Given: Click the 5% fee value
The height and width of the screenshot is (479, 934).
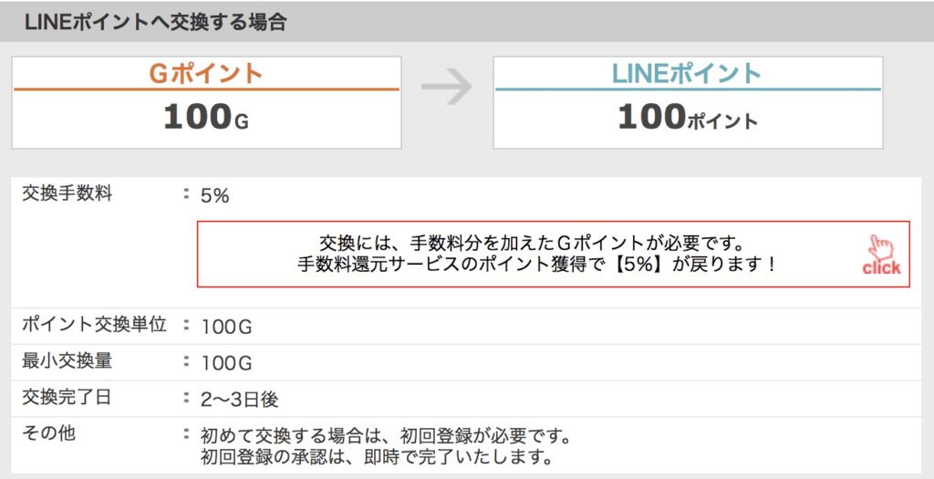Looking at the screenshot, I should pyautogui.click(x=215, y=196).
